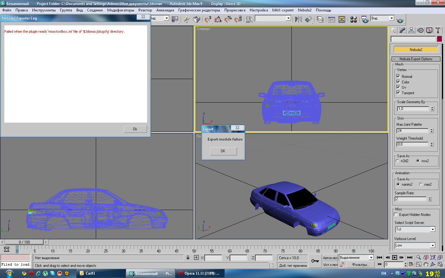Increment Max Joint Palette spinner
The image size is (445, 278).
tap(432, 129)
